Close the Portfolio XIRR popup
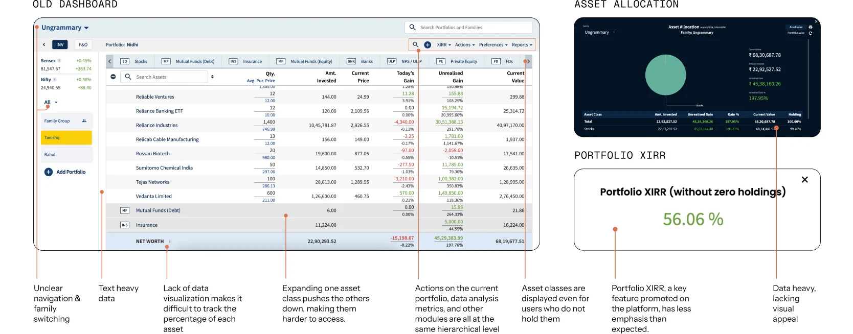Screen dimensions: 853x334 pos(805,180)
